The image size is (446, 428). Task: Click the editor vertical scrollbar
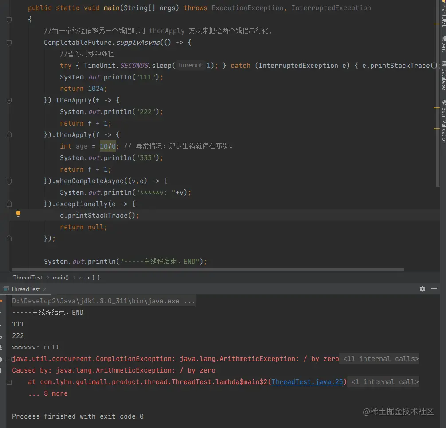click(438, 93)
